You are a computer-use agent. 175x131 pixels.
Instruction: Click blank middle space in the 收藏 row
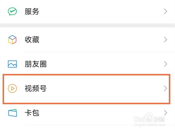coord(100,40)
